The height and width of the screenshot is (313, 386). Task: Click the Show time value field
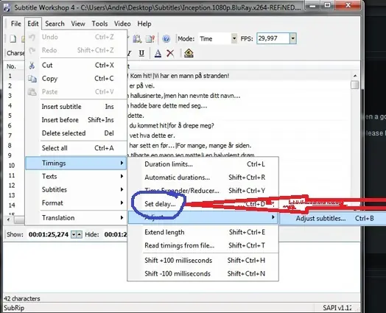click(x=49, y=234)
